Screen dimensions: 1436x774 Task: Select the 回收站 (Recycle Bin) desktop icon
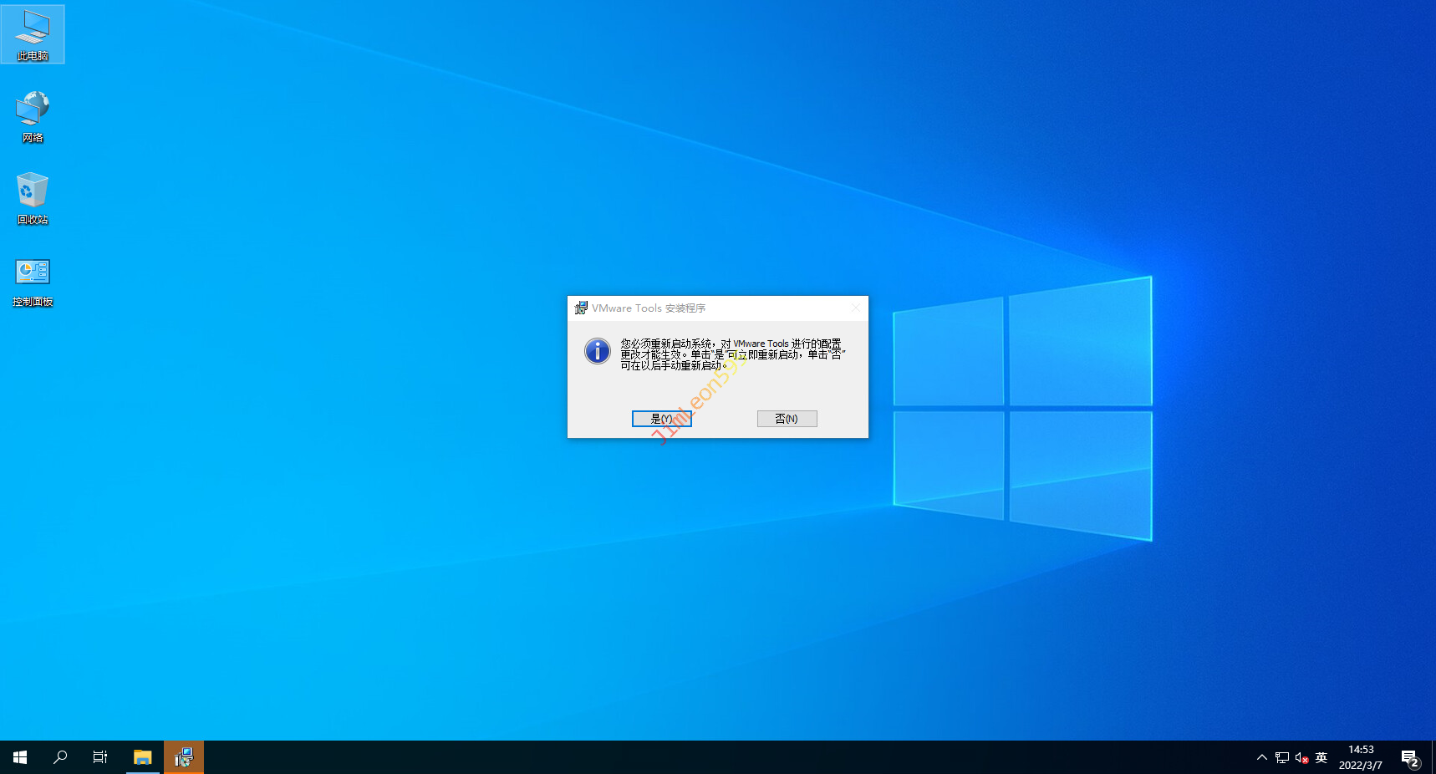point(33,198)
